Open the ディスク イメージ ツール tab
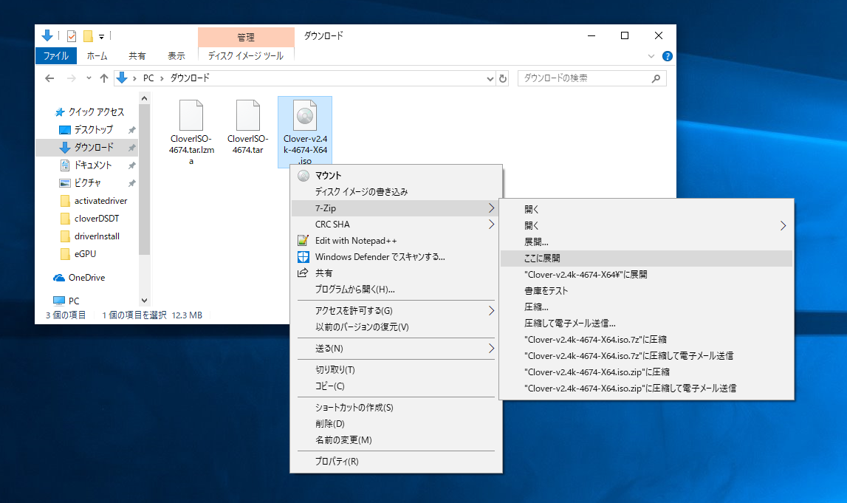Image resolution: width=847 pixels, height=503 pixels. coord(246,55)
